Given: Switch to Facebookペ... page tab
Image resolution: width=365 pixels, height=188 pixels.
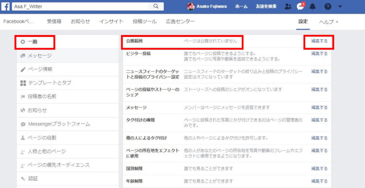Looking at the screenshot, I should tap(18, 21).
